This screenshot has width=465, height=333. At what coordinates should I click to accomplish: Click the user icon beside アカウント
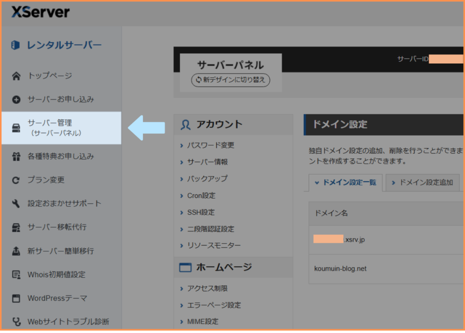[x=186, y=125]
